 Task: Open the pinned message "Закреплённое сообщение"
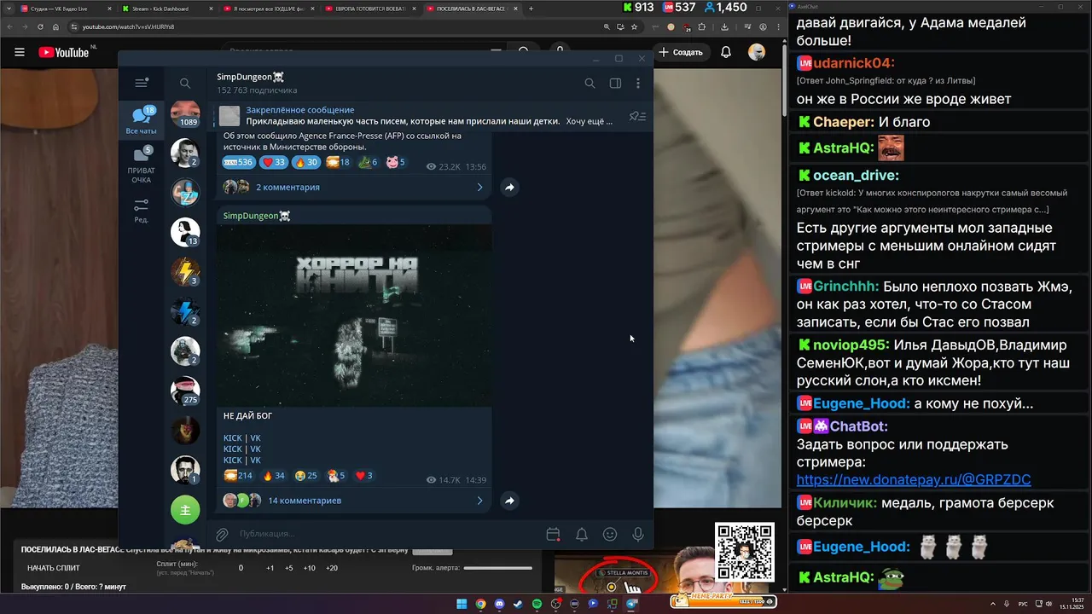(418, 115)
